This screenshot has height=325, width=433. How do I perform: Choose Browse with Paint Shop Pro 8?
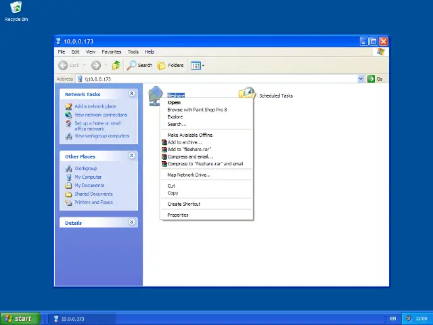coord(206,110)
